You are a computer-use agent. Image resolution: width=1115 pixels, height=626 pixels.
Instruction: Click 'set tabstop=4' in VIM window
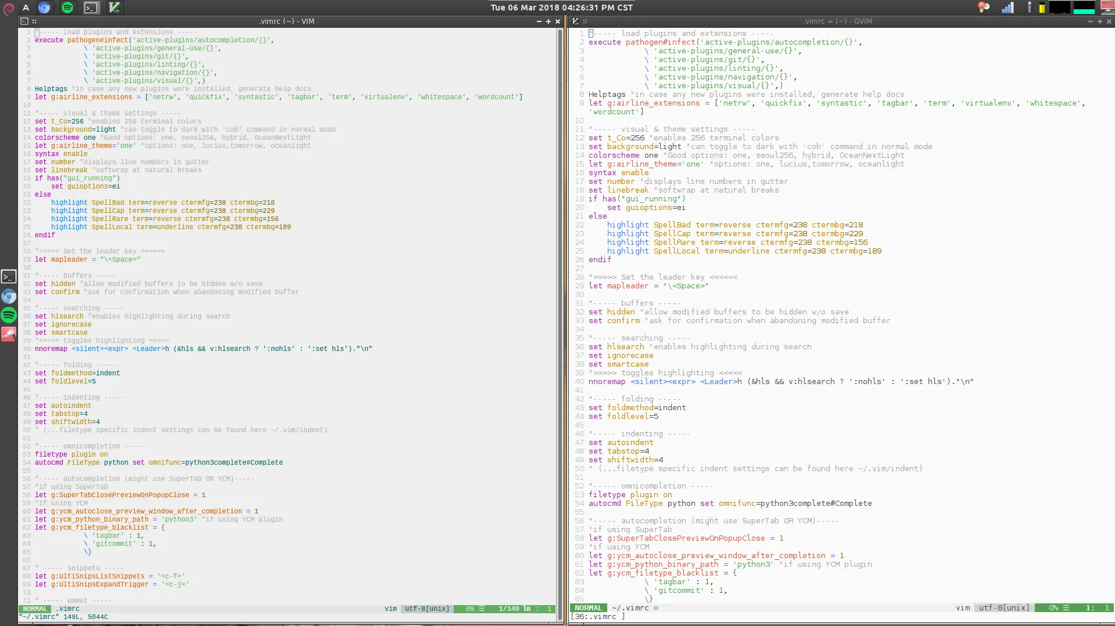click(61, 414)
